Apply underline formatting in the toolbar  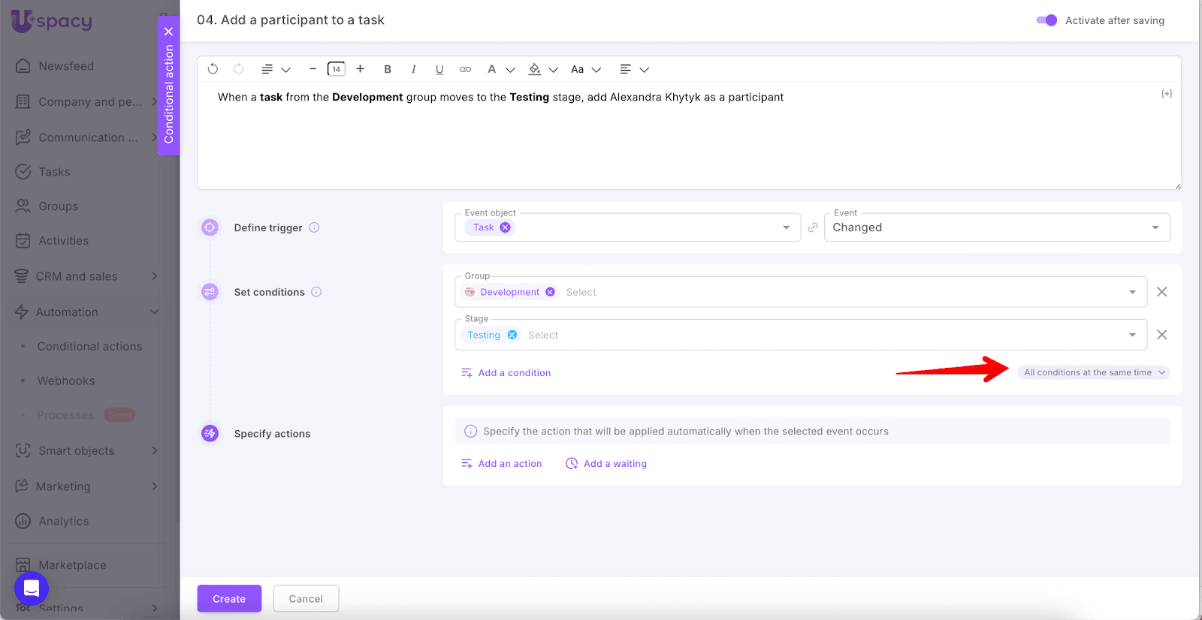coord(439,69)
